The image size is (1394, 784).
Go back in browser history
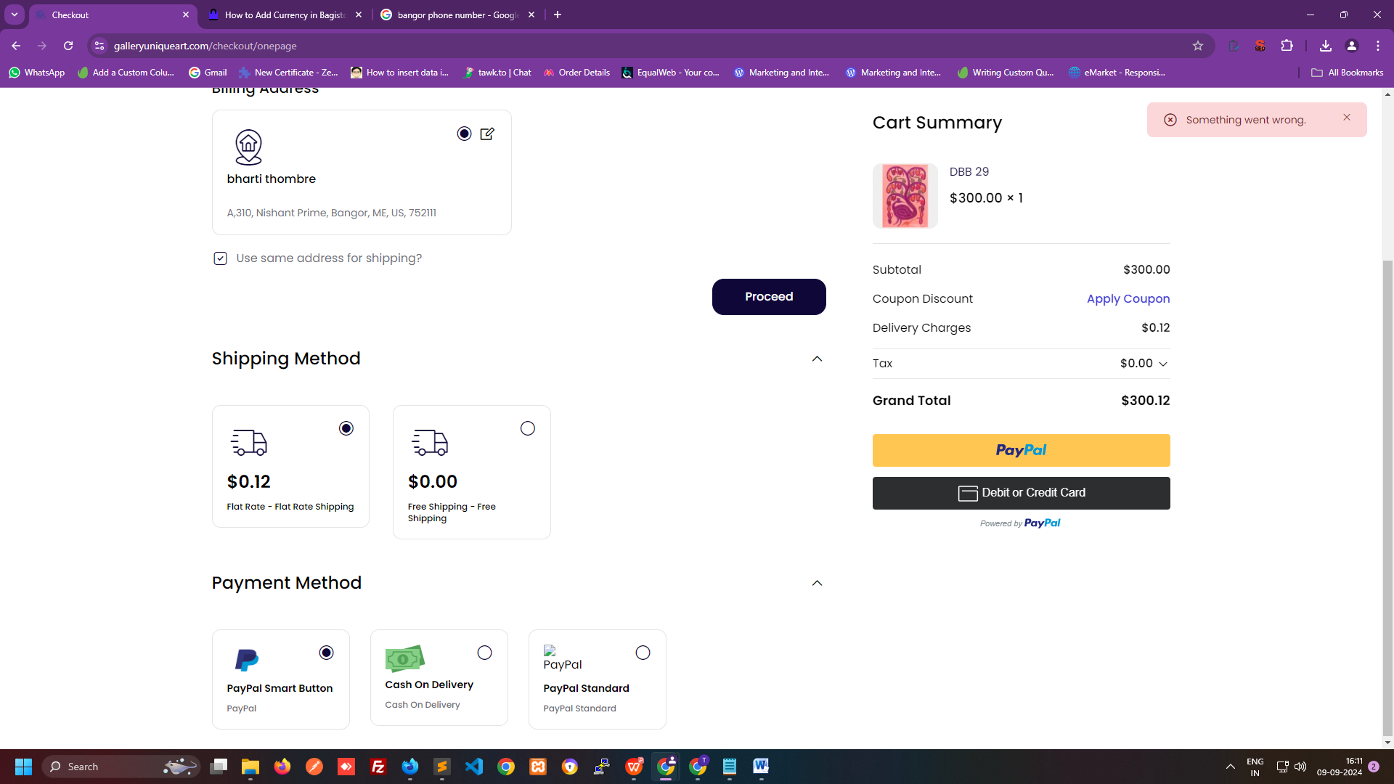[16, 46]
